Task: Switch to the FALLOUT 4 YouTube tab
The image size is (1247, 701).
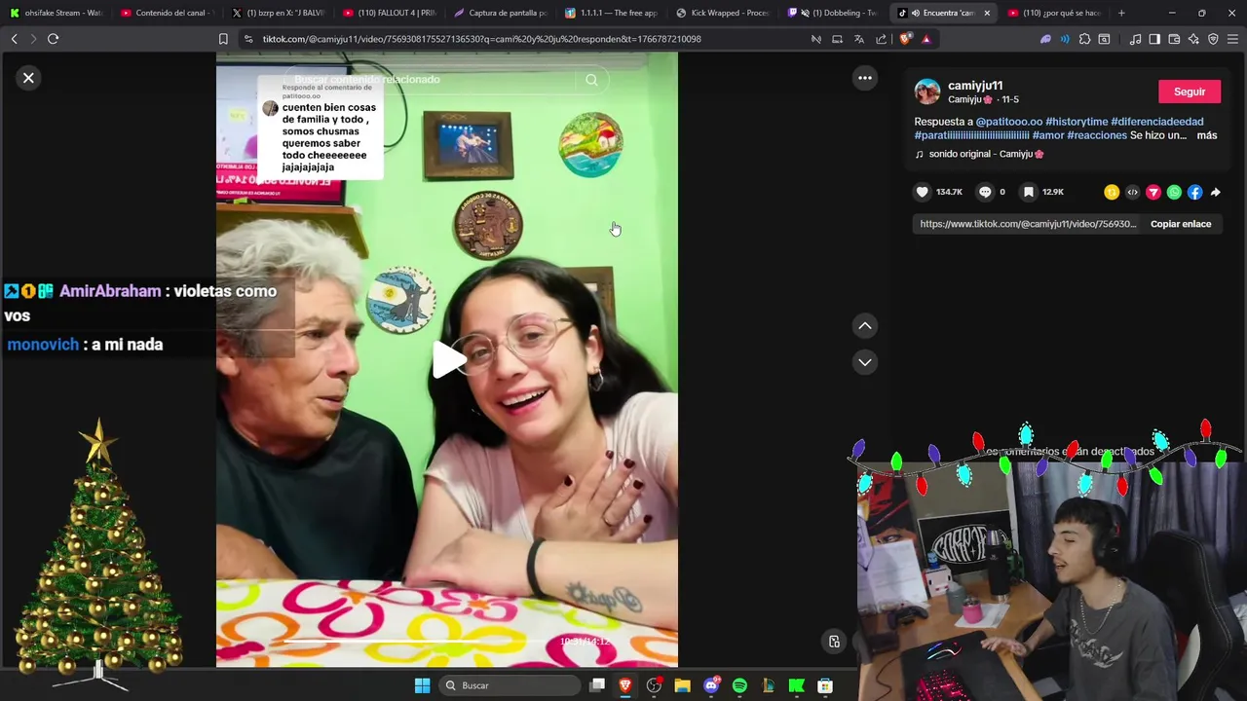Action: tap(389, 13)
